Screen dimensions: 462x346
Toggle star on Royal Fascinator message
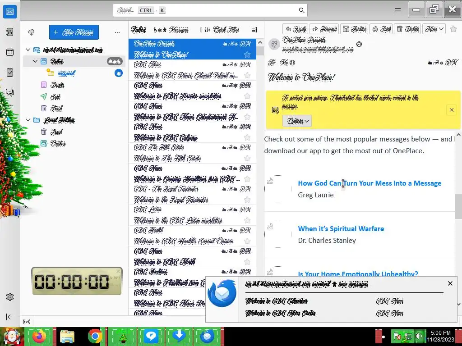(247, 200)
